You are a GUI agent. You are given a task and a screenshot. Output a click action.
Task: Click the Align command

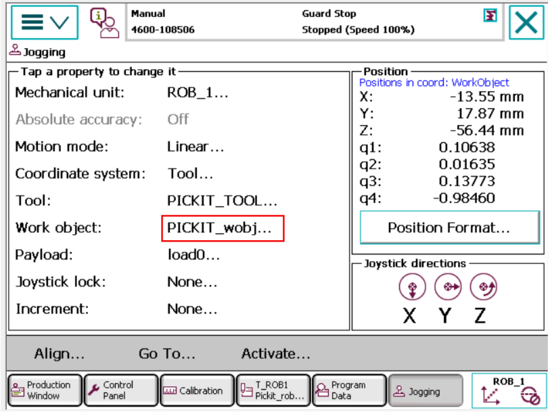(x=60, y=354)
